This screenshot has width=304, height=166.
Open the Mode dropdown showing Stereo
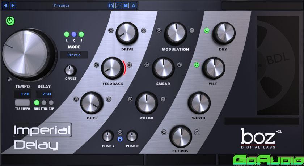[x=74, y=55]
